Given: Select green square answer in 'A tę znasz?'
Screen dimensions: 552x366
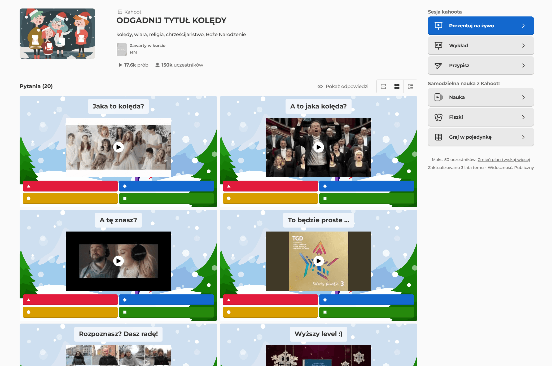Looking at the screenshot, I should (167, 312).
